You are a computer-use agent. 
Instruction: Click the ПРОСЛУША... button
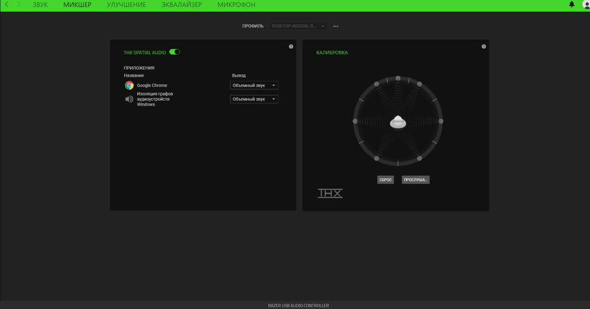click(415, 180)
